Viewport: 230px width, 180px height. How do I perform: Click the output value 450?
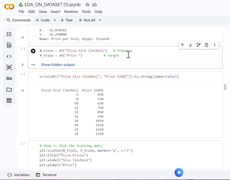(x=100, y=95)
